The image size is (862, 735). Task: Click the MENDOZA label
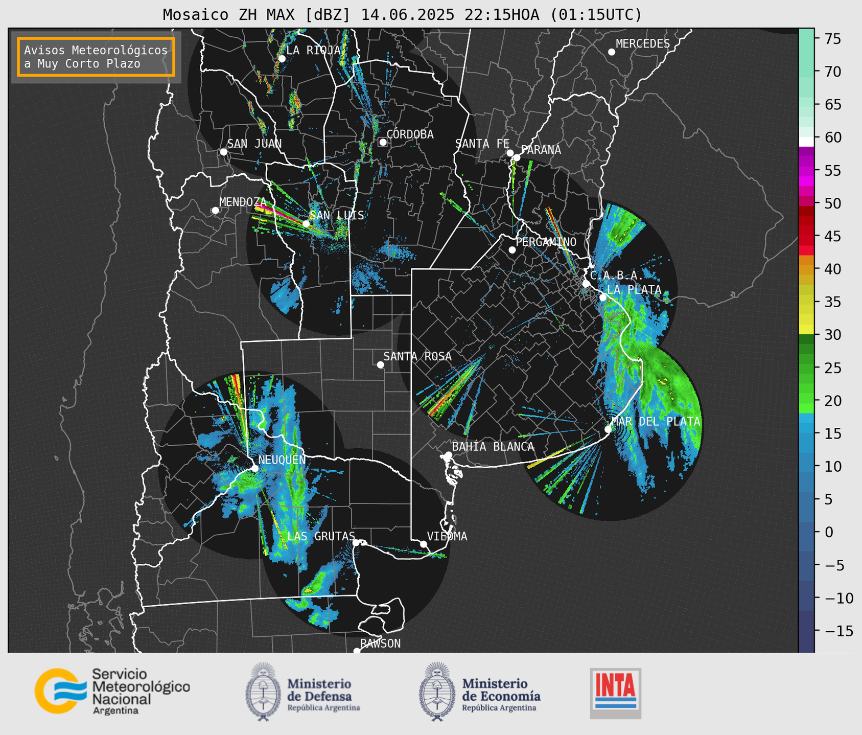243,202
